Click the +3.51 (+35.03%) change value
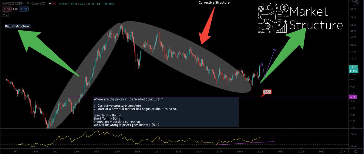The width and height of the screenshot is (364, 154). tap(104, 4)
